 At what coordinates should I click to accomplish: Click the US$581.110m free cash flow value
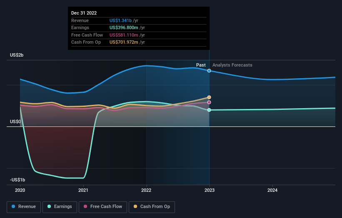124,35
